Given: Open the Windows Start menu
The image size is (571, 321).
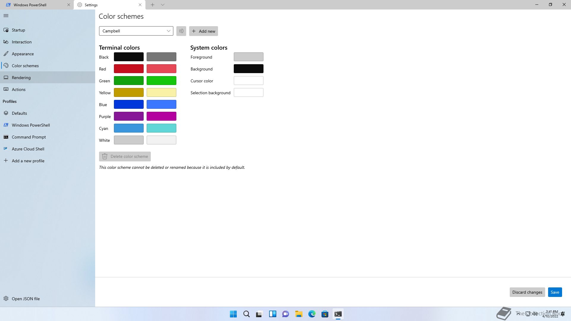Looking at the screenshot, I should (233, 314).
